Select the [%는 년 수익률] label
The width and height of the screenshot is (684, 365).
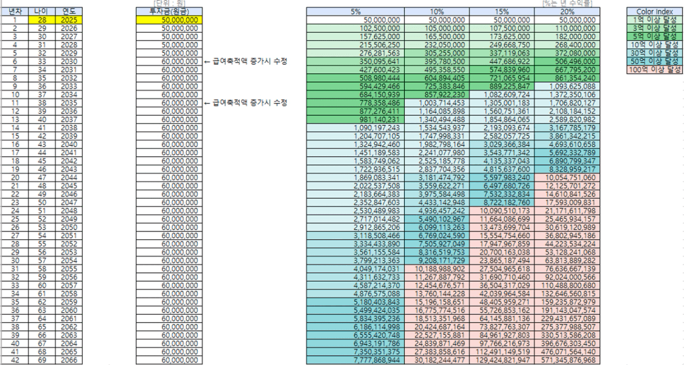pyautogui.click(x=567, y=4)
